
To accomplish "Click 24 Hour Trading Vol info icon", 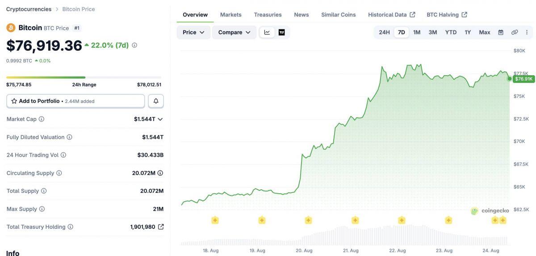I will [x=63, y=155].
